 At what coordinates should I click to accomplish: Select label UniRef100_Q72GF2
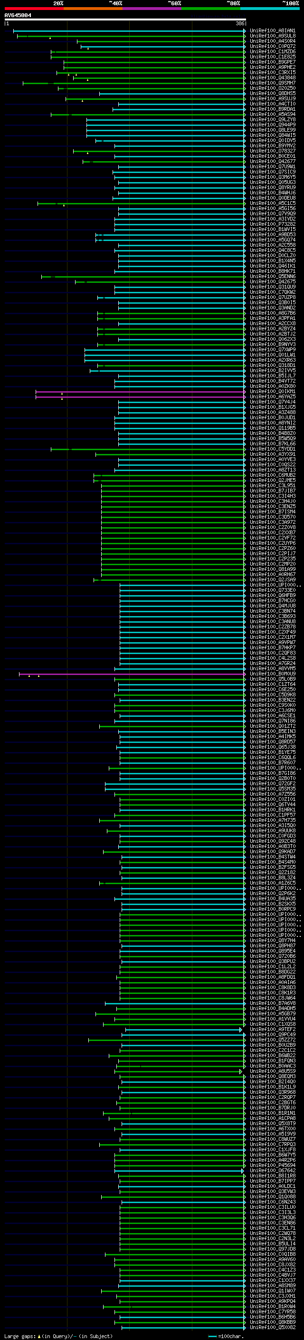click(272, 784)
